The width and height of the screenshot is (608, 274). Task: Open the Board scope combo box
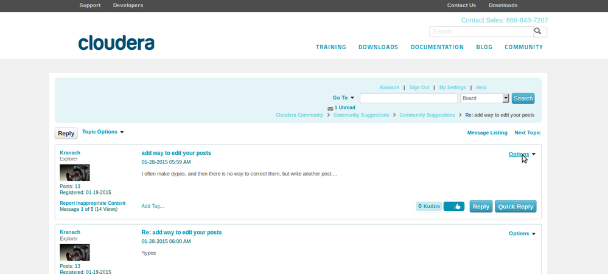[484, 98]
